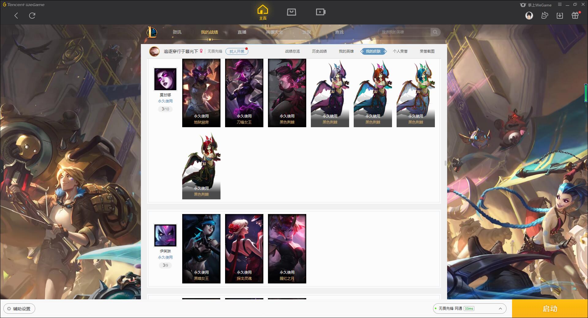
Task: Open the gift box rewards icon
Action: [575, 15]
